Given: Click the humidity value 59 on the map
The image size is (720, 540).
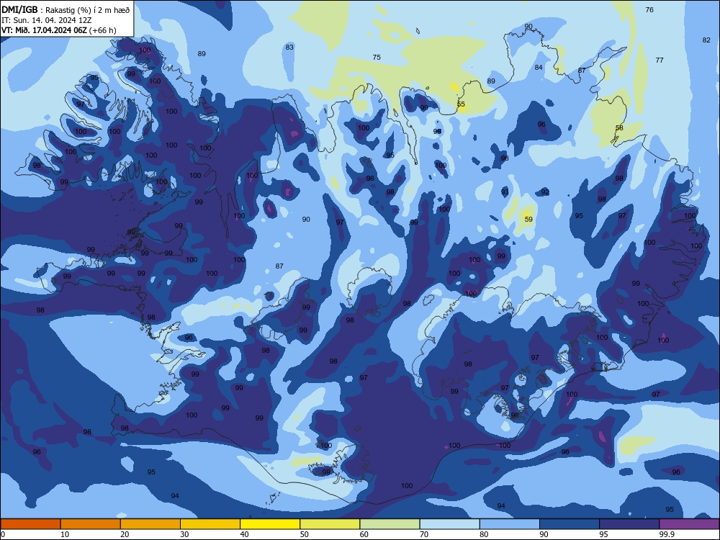Looking at the screenshot, I should pyautogui.click(x=528, y=220).
